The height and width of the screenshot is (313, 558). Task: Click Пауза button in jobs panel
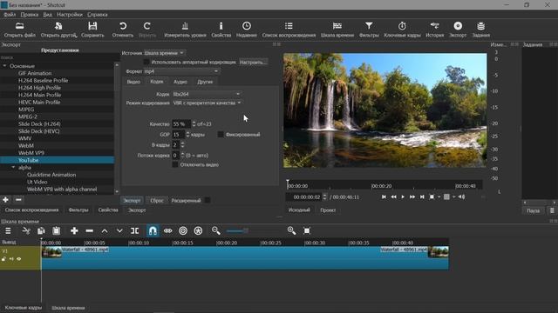[533, 210]
